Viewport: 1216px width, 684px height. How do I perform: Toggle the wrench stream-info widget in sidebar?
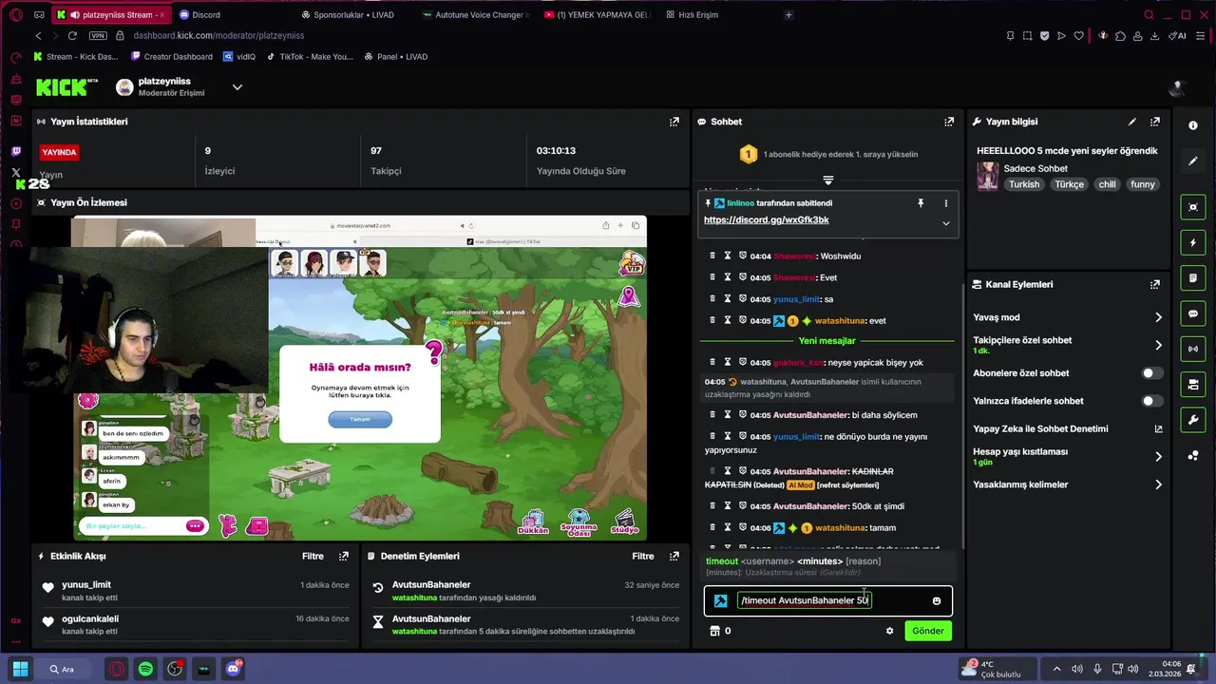(x=1193, y=420)
